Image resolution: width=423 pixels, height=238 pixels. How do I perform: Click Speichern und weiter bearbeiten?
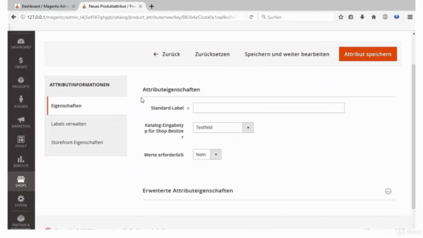(287, 54)
